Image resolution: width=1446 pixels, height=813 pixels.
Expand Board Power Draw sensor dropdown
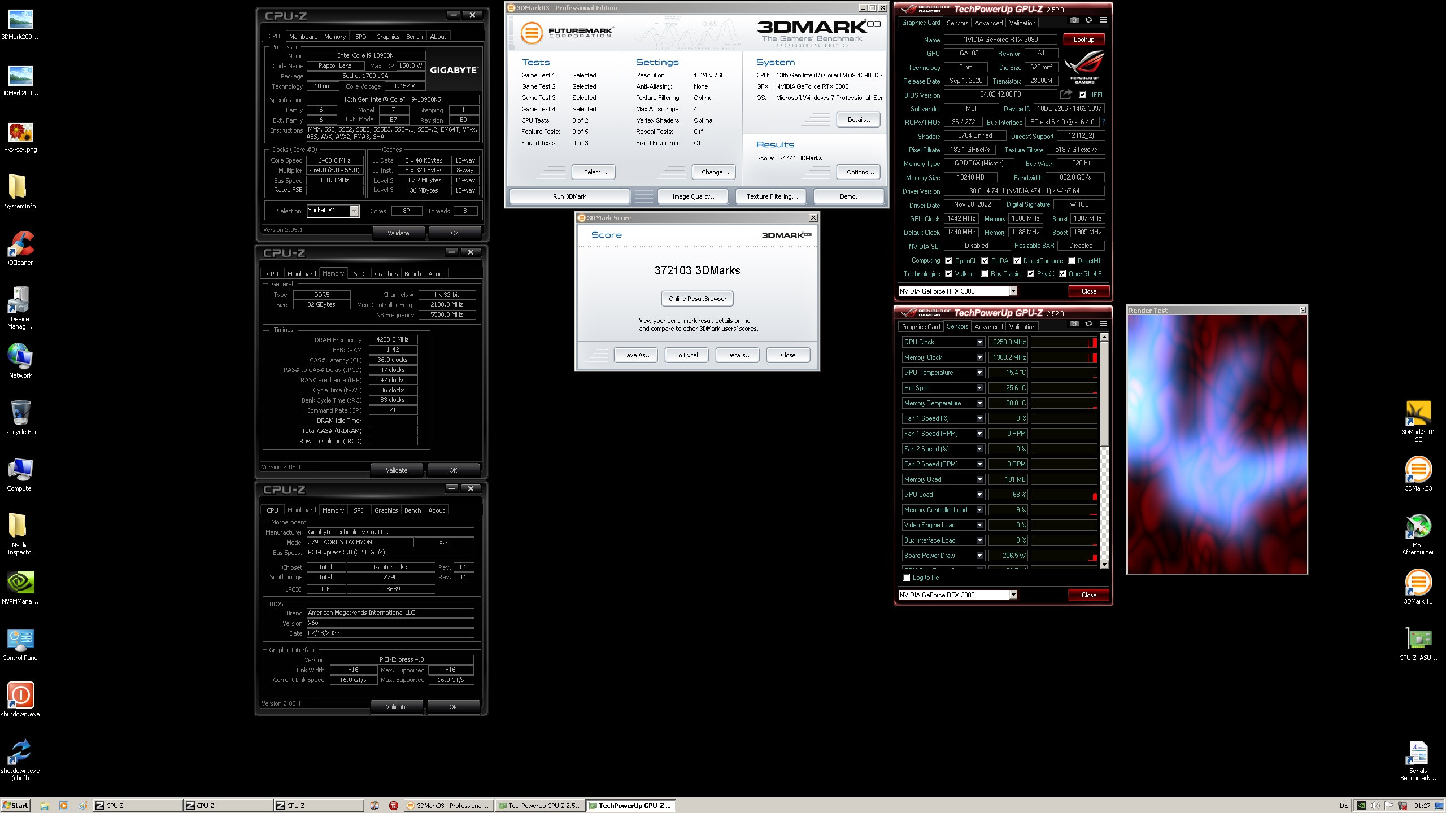979,556
